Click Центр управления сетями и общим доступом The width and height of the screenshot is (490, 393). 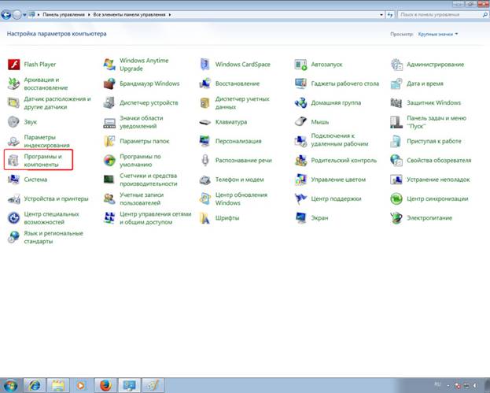(155, 218)
